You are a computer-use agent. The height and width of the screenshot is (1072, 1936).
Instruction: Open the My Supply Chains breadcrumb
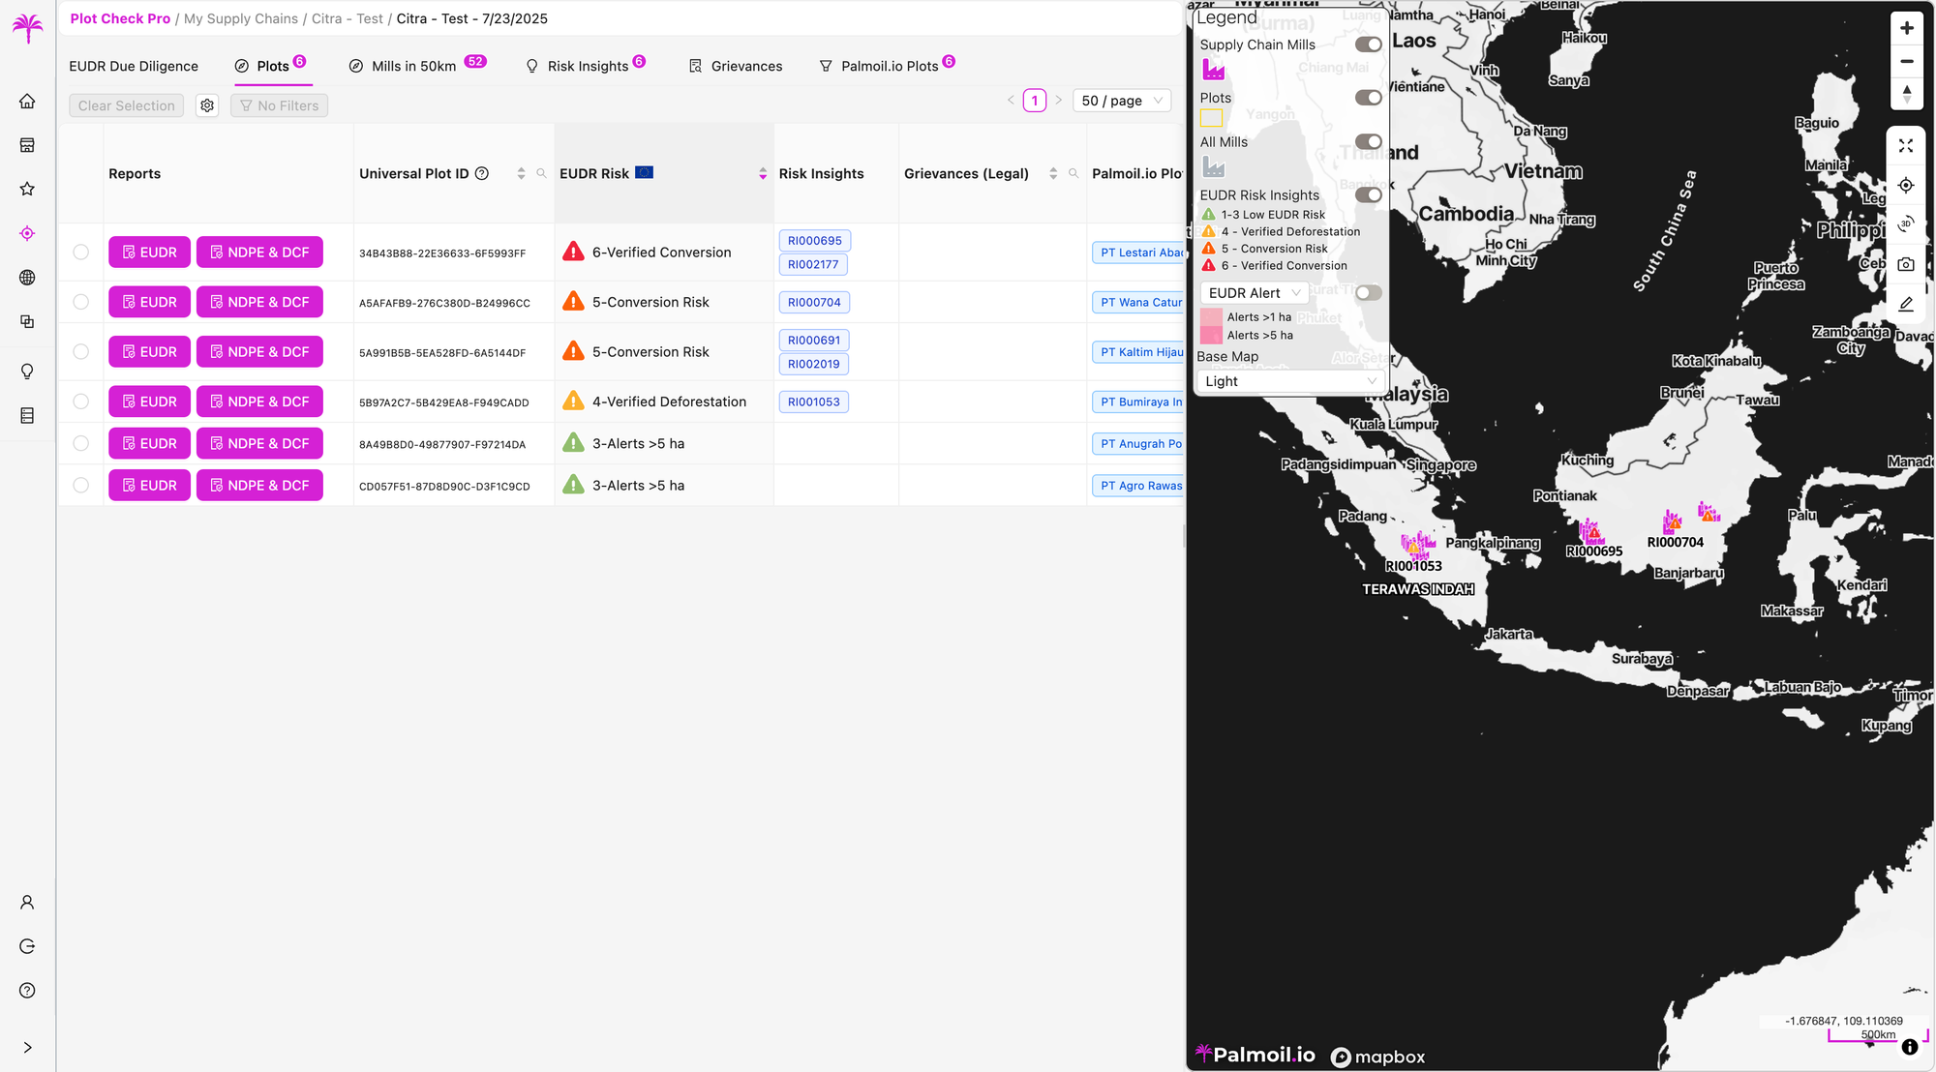coord(241,18)
